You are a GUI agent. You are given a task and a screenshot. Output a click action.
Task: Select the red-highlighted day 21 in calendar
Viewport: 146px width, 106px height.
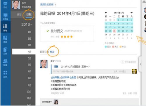[114, 31]
